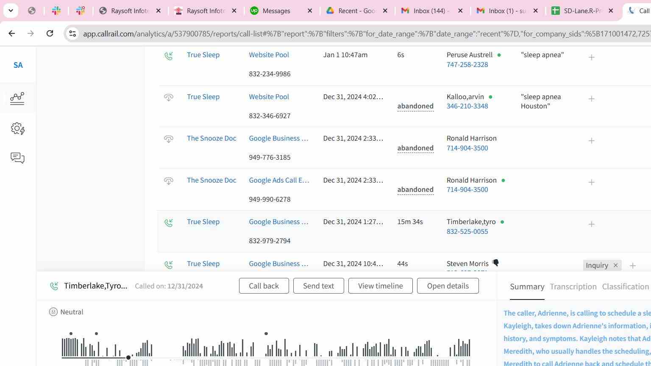
Task: Add tag to Timberlake,tyro call
Action: click(x=592, y=224)
